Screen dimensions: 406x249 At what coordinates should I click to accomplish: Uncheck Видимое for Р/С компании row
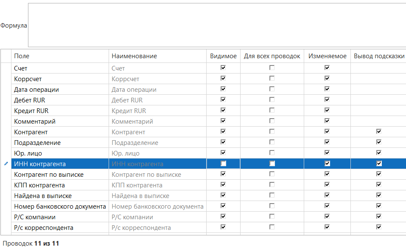tap(223, 217)
